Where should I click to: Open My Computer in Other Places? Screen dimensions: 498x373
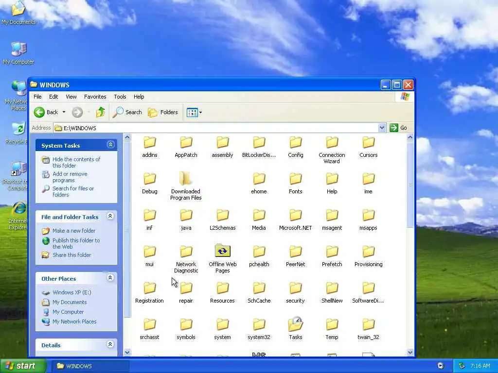point(68,312)
